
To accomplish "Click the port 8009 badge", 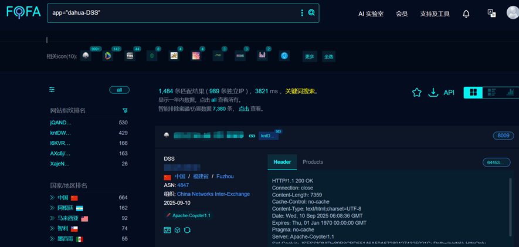I will (503, 136).
